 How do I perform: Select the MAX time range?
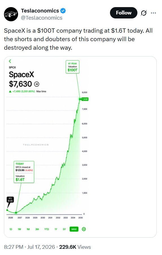(74, 229)
